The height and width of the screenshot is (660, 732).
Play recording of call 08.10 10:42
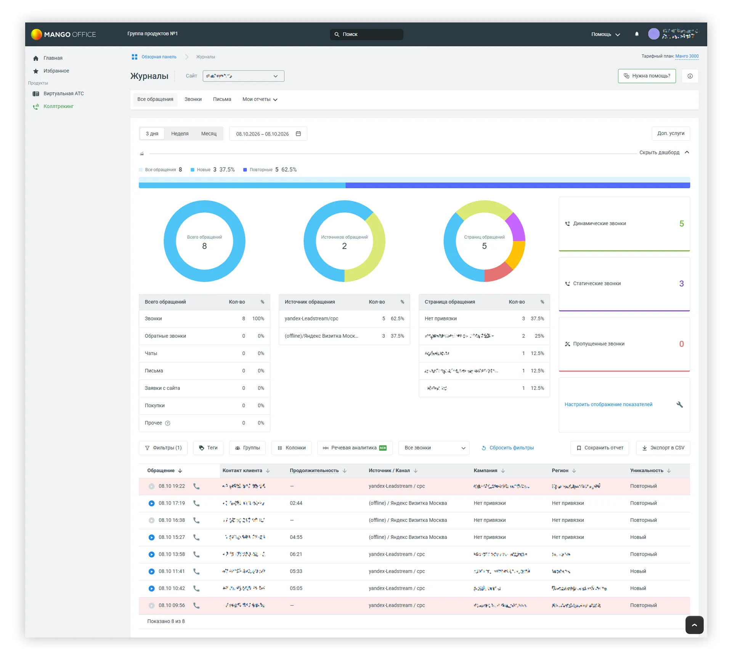151,588
